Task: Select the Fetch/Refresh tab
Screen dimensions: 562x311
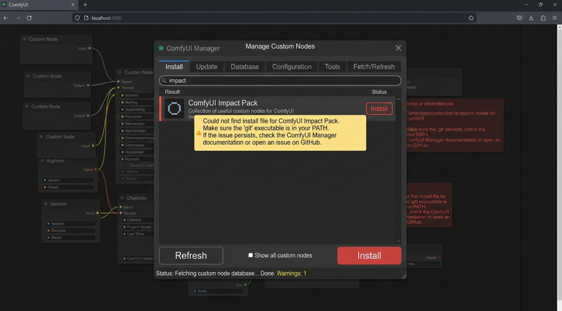Action: (x=374, y=67)
